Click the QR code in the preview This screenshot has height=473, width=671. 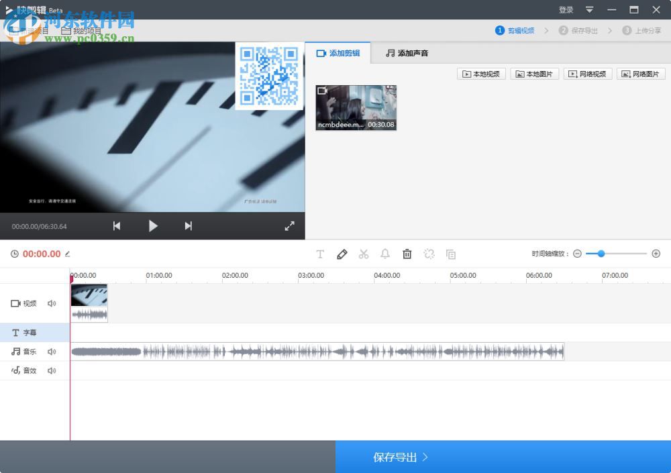pyautogui.click(x=269, y=76)
